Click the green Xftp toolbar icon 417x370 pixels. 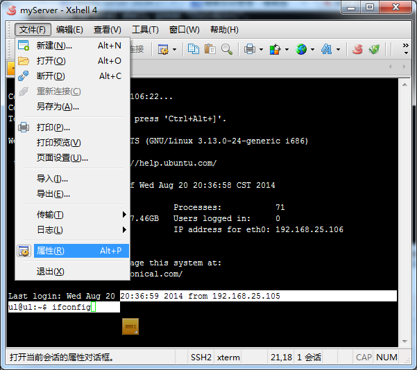[374, 49]
